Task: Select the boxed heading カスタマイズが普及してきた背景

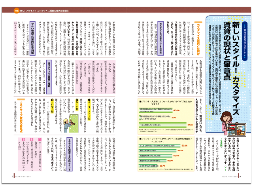Action: click(x=160, y=38)
